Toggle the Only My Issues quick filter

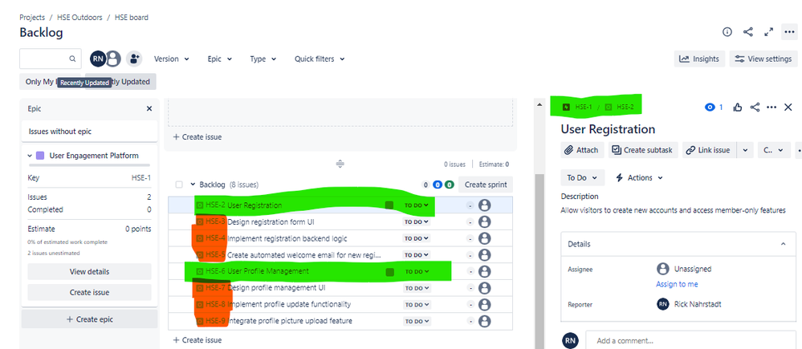39,82
